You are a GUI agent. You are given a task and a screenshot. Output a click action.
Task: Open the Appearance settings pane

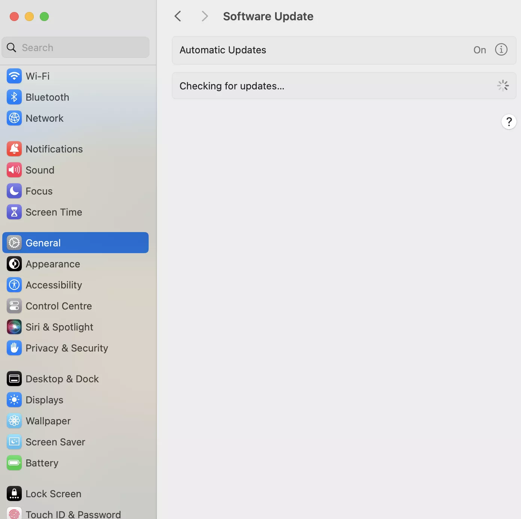point(53,264)
